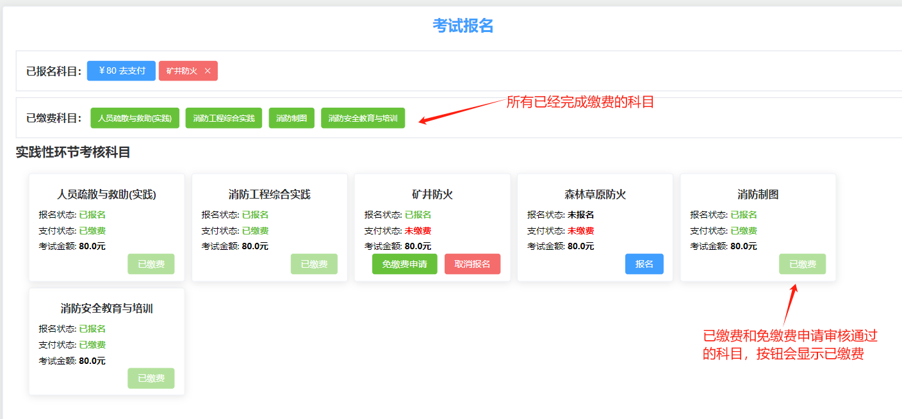Click 取消报名 on the 矿井防火 card
This screenshot has height=419, width=902.
pos(472,263)
